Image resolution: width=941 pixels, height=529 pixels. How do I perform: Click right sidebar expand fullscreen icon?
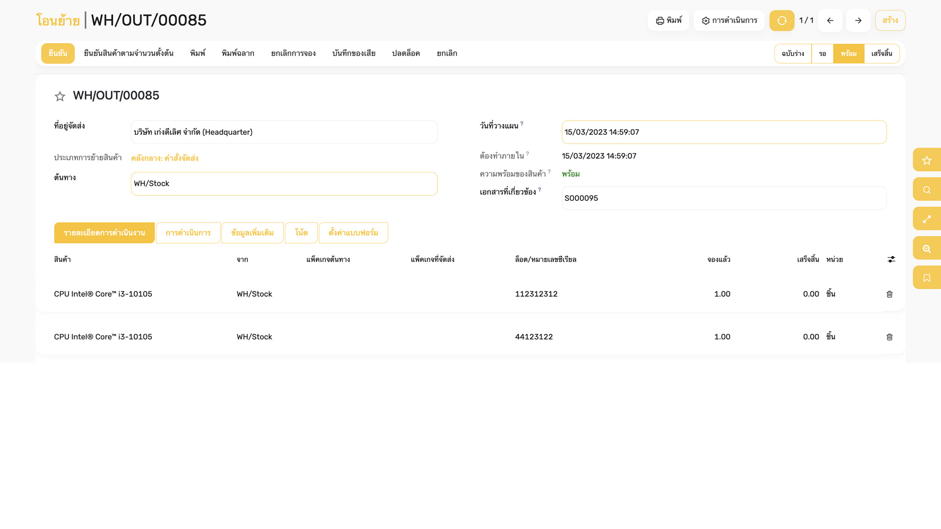click(x=926, y=219)
